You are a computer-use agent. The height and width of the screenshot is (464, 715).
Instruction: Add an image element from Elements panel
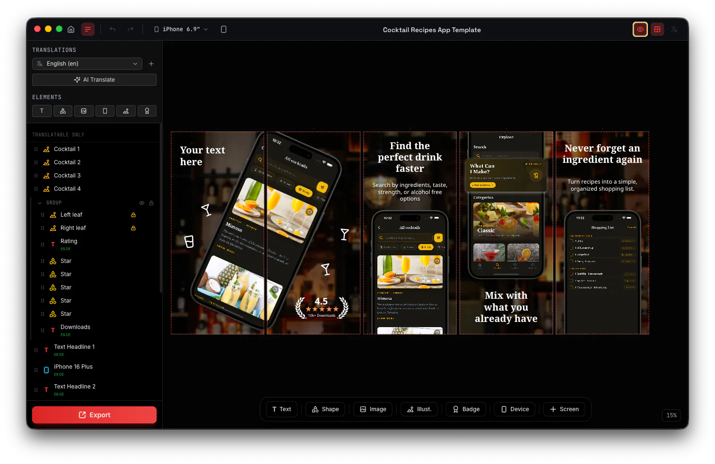pos(84,111)
